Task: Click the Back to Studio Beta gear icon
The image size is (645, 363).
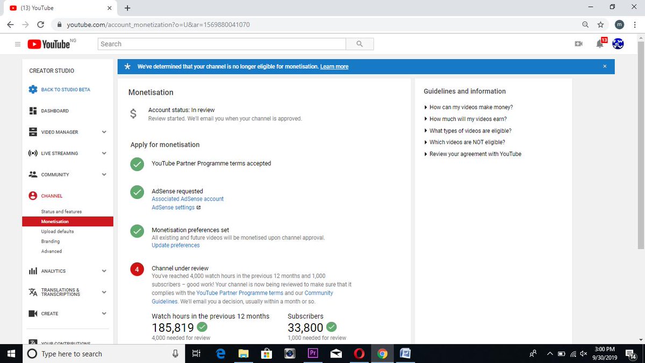Action: point(33,89)
